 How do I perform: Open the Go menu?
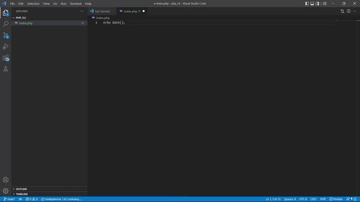(x=55, y=3)
